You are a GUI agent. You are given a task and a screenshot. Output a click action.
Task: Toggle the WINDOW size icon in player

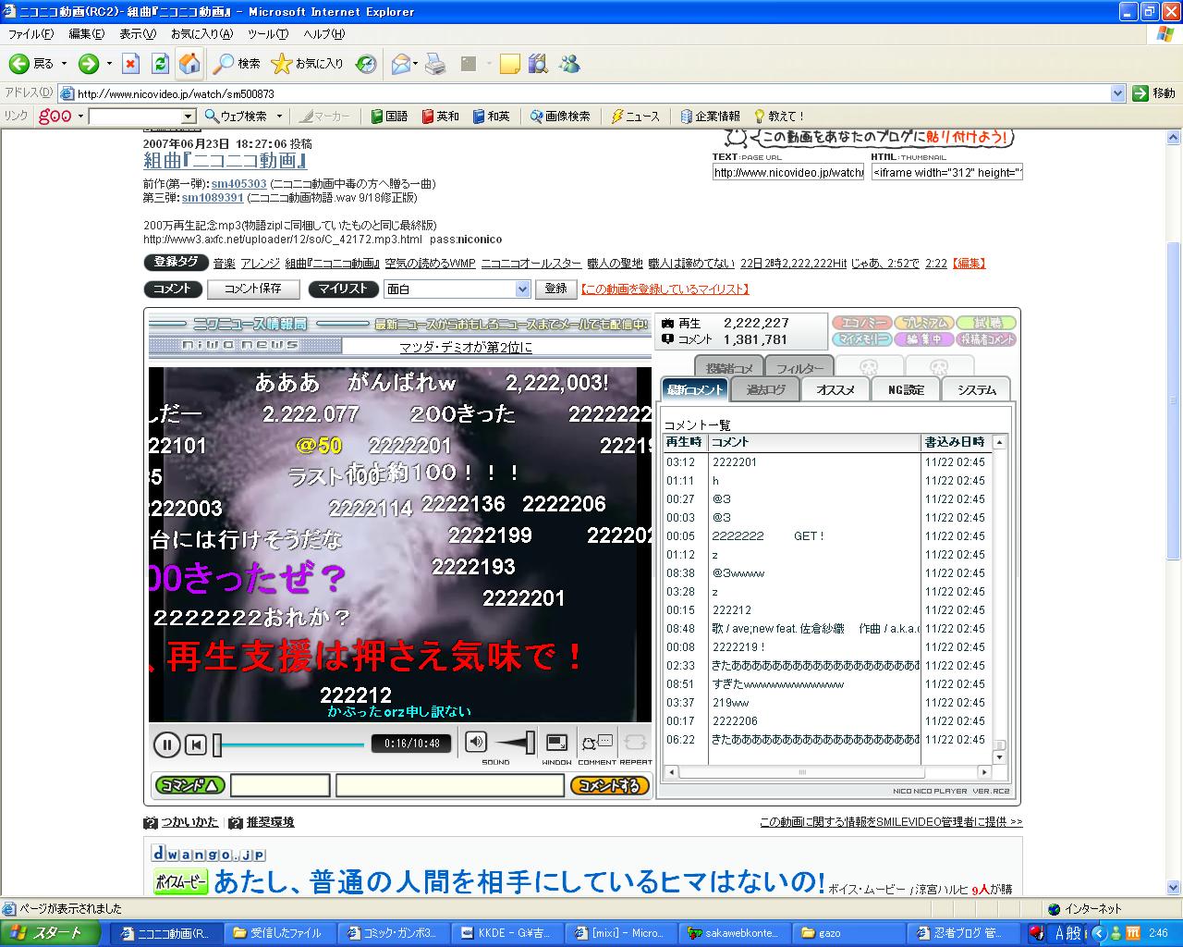tap(557, 743)
